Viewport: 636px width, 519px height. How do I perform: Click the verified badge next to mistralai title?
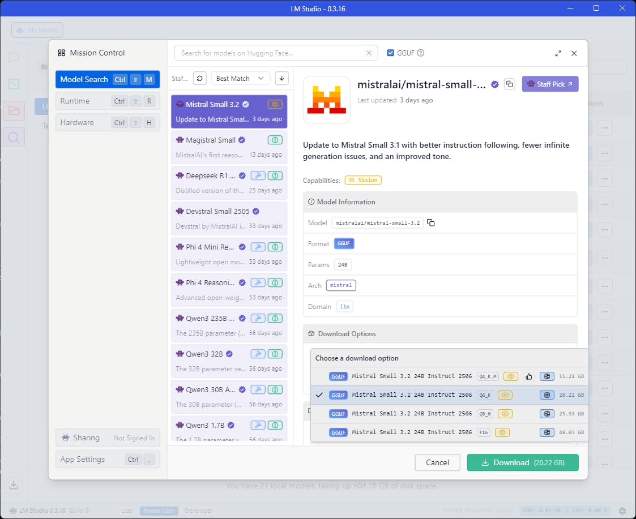point(494,84)
